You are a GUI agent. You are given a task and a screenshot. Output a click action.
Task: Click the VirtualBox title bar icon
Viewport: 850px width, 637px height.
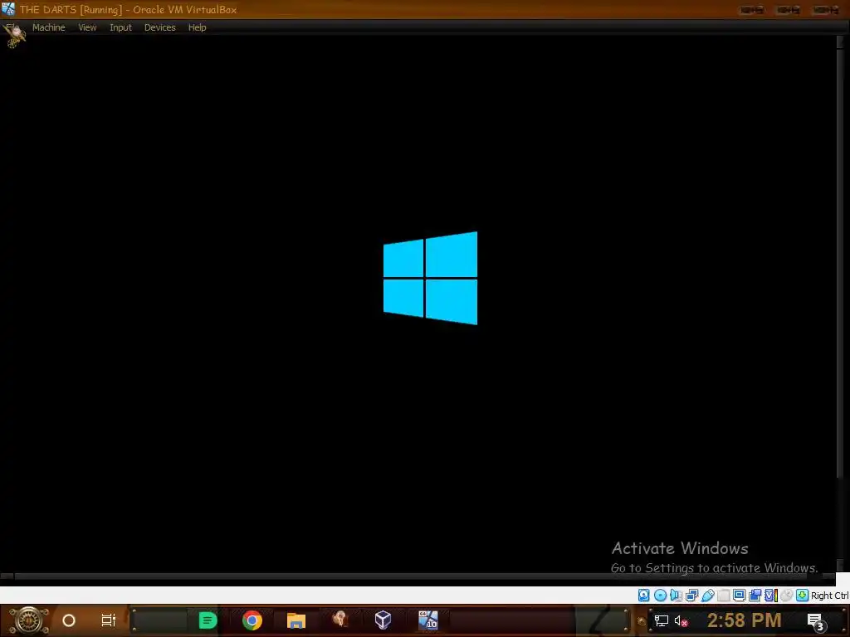8,8
